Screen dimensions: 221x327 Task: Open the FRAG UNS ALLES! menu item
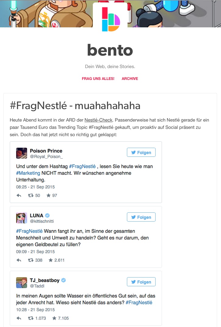[x=98, y=79]
